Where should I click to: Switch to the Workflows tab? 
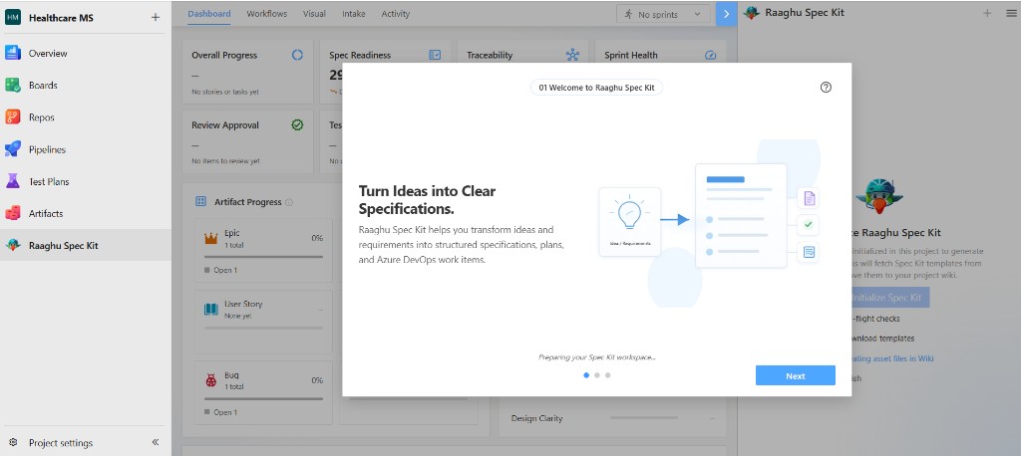point(267,14)
